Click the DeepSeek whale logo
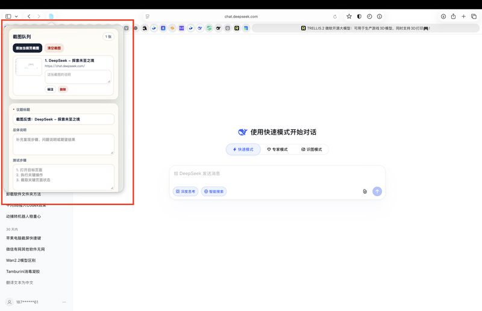This screenshot has height=311, width=482. (243, 132)
